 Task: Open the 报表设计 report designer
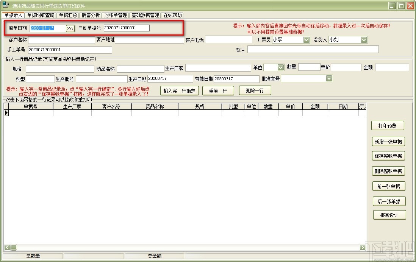pyautogui.click(x=389, y=215)
